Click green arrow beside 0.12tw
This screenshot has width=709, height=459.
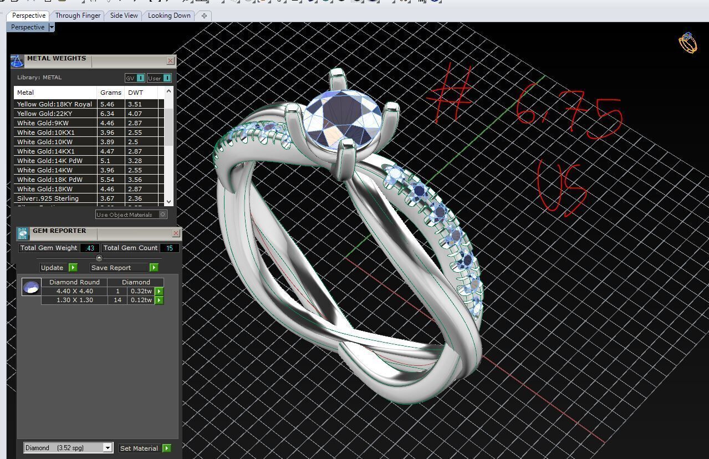coord(159,300)
